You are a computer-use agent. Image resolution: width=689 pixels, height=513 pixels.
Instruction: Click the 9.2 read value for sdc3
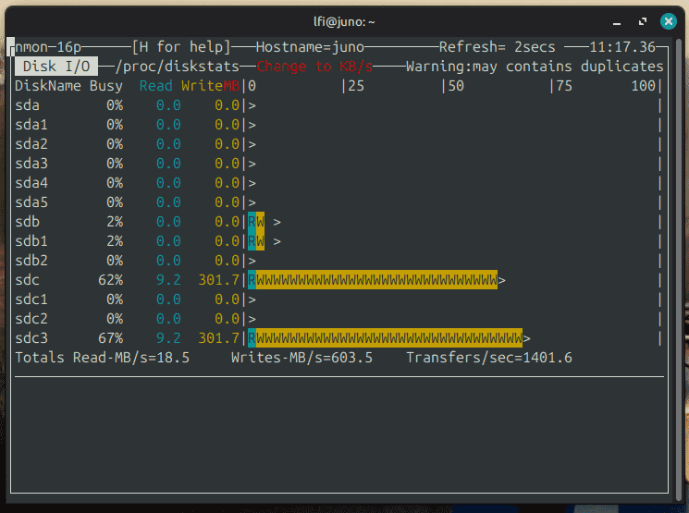[x=168, y=337]
